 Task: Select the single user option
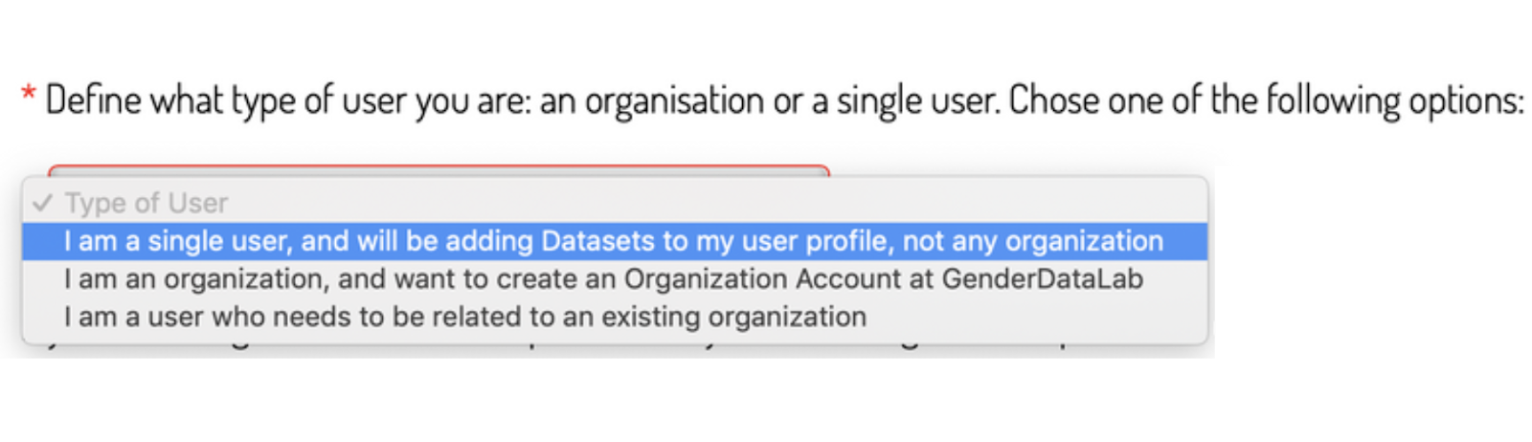(613, 241)
